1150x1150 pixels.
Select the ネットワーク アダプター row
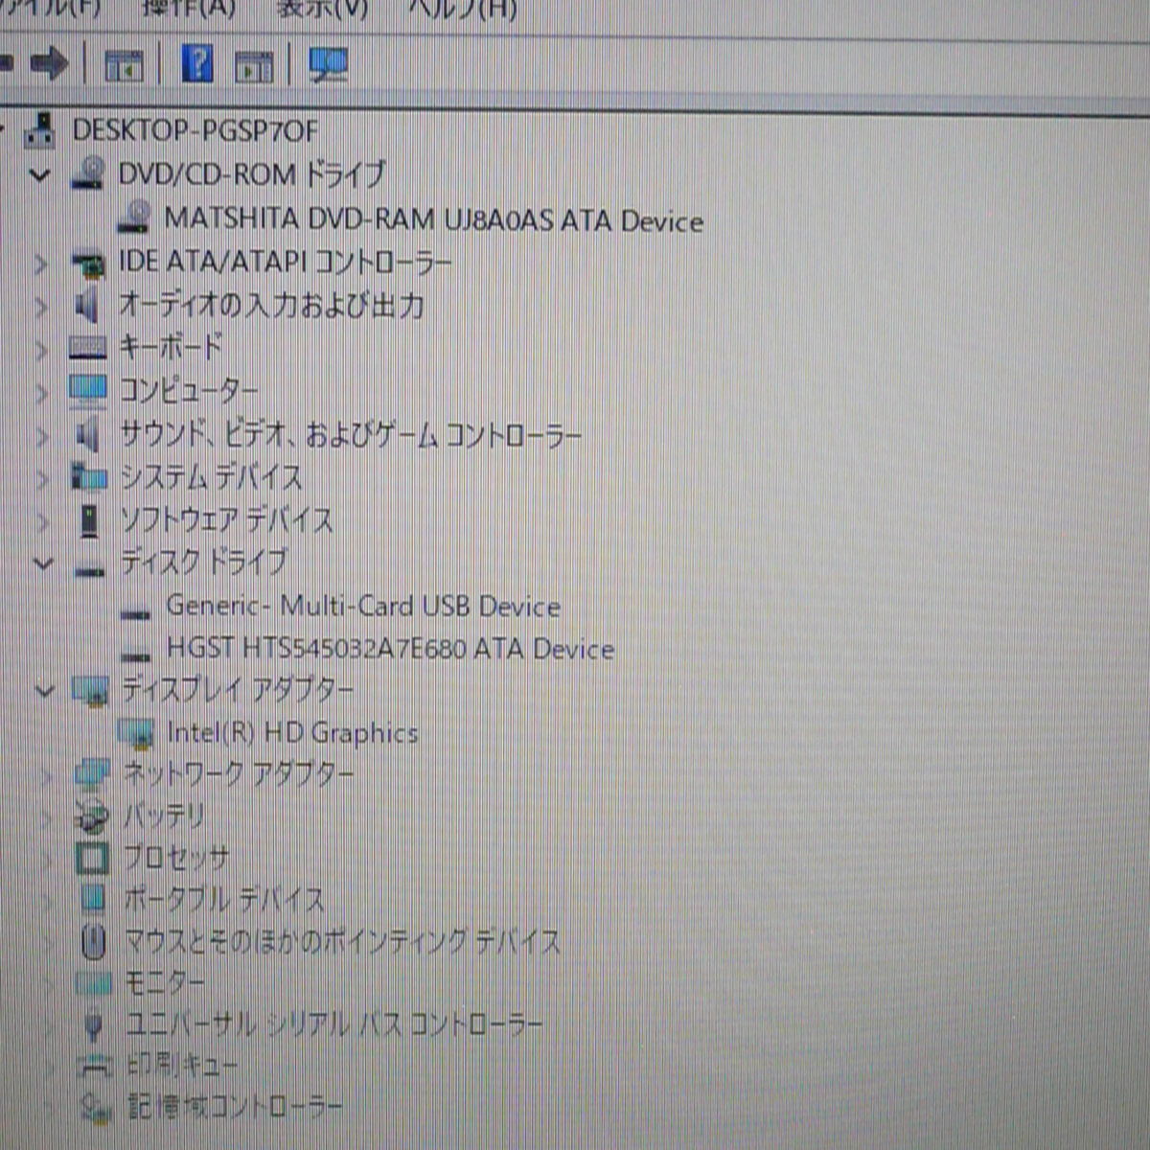coord(239,774)
